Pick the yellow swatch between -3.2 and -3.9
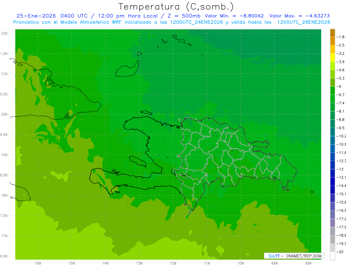 pyautogui.click(x=332, y=58)
